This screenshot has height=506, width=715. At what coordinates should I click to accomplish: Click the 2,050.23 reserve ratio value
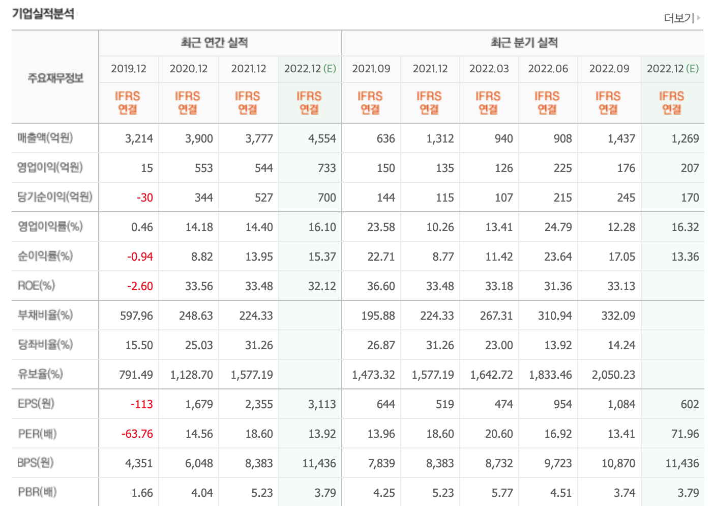[x=614, y=375]
